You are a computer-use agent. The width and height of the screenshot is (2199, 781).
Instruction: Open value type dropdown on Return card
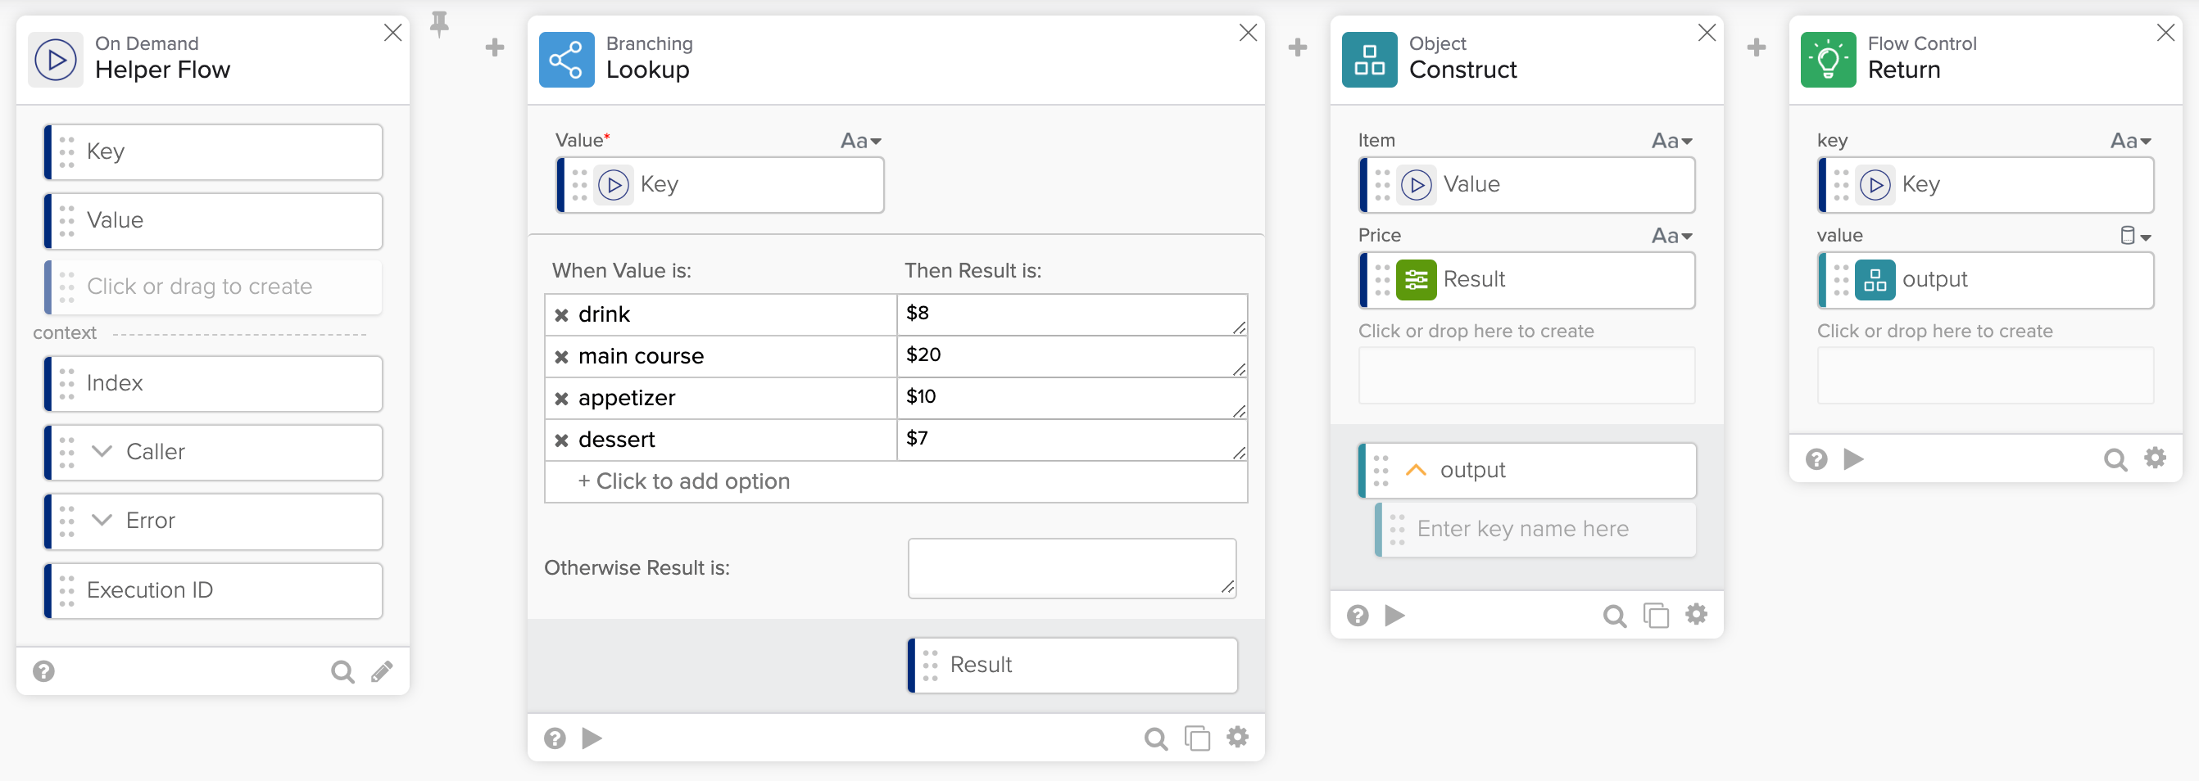(x=2136, y=235)
